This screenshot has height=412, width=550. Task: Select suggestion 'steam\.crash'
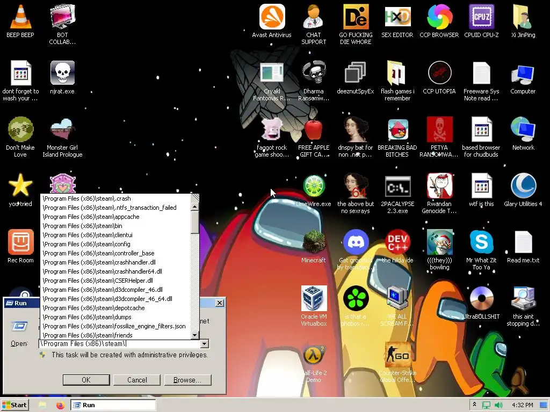[x=116, y=198]
